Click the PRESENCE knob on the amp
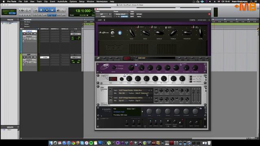 (x=187, y=33)
